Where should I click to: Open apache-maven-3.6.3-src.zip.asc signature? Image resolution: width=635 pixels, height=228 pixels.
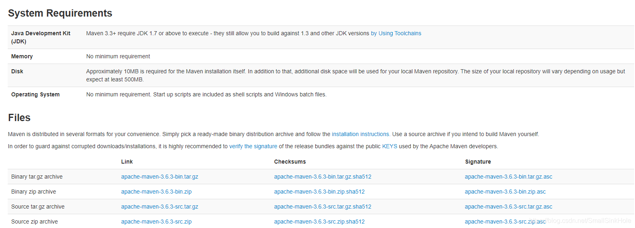coord(505,222)
